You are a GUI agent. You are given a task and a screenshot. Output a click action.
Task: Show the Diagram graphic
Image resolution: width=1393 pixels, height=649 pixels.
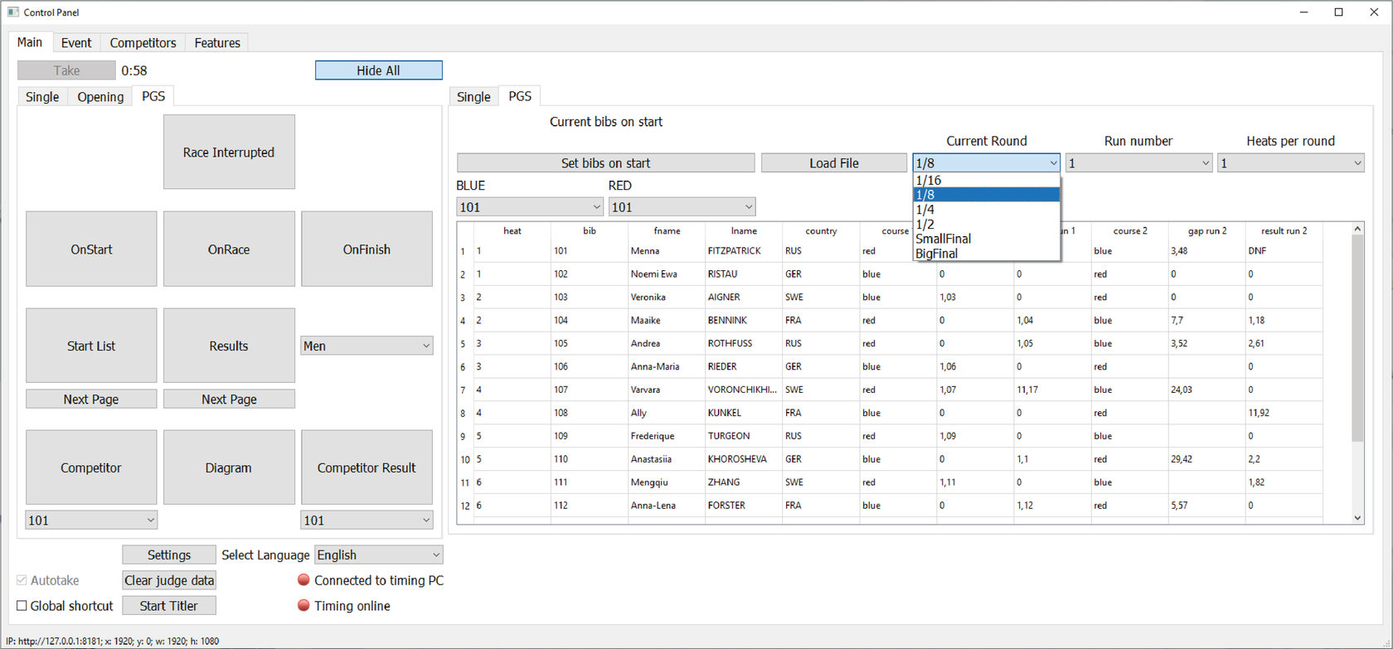pos(229,468)
